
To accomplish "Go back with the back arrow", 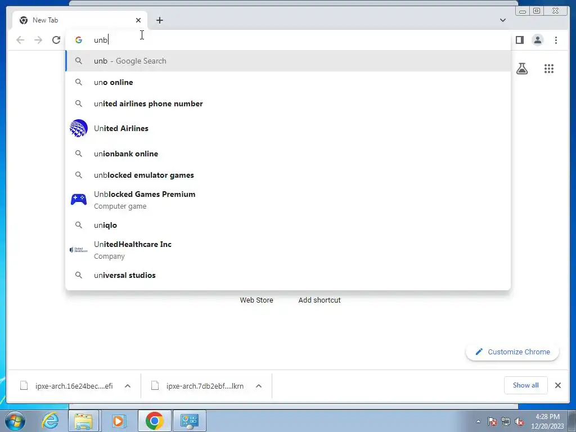I will coord(20,40).
